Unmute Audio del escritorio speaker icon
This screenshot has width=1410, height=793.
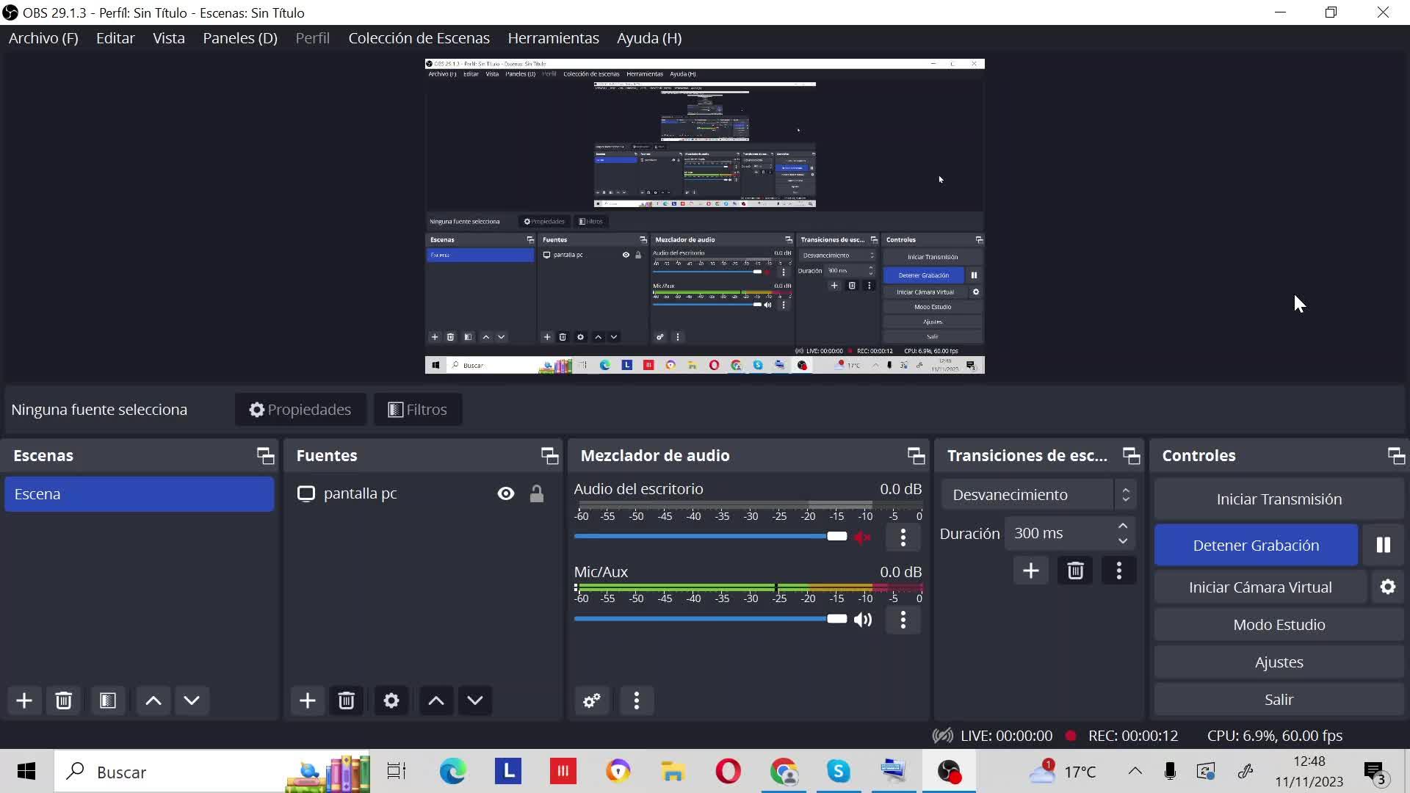[x=863, y=537]
